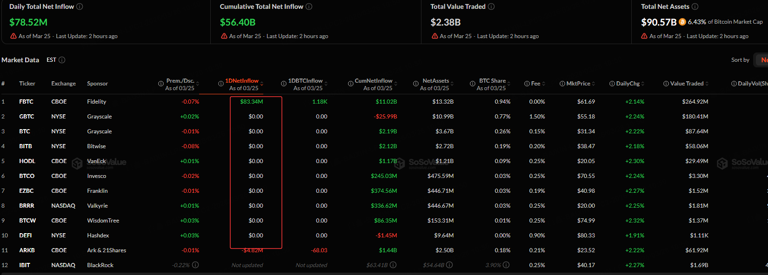Screen dimensions: 768x275
Task: Click Exchange column header
Action: (63, 84)
